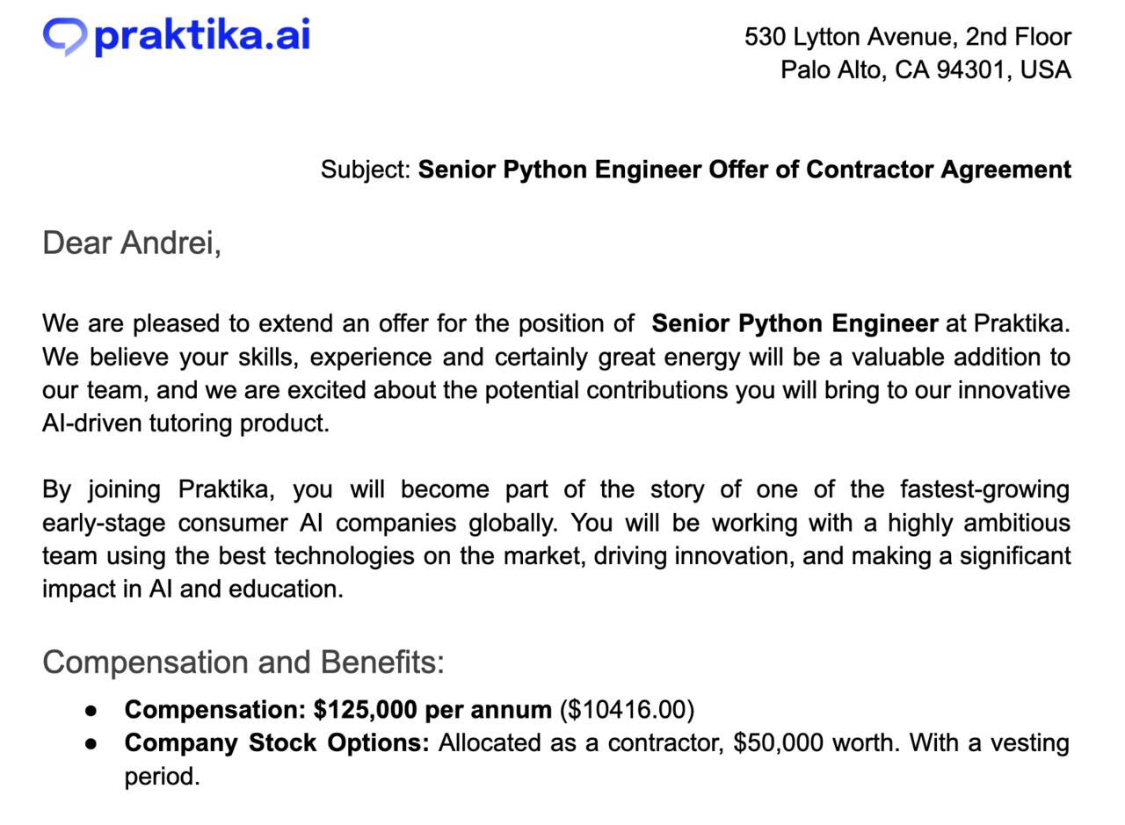Click the phrase early-stage consumer AI companies
Screen dimensions: 1125x825
(x=299, y=523)
